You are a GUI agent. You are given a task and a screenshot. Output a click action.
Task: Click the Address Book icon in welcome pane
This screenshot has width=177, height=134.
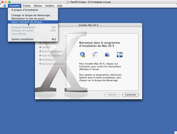point(95,55)
